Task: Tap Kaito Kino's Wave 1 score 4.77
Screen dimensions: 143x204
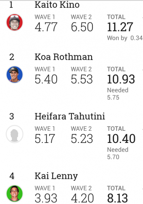Action: pyautogui.click(x=46, y=27)
